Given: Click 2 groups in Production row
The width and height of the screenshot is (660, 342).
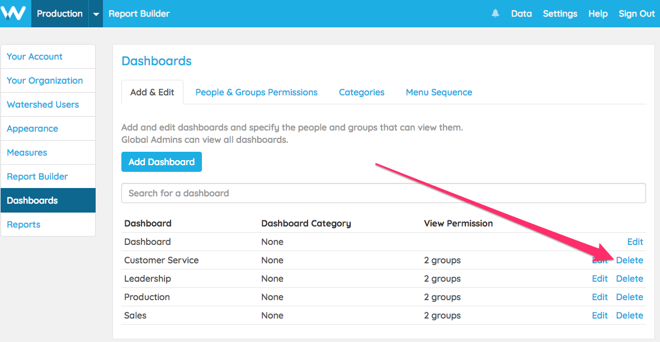Looking at the screenshot, I should click(x=442, y=297).
